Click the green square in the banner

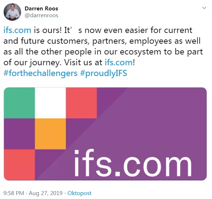pyautogui.click(x=19, y=103)
